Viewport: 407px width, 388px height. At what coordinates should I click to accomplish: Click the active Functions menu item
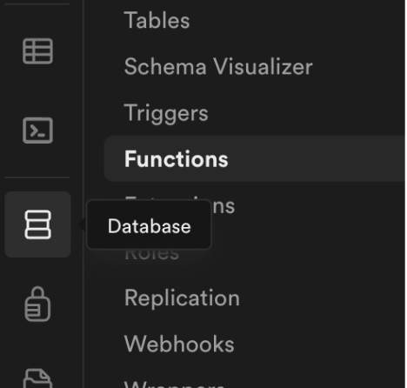pos(177,159)
